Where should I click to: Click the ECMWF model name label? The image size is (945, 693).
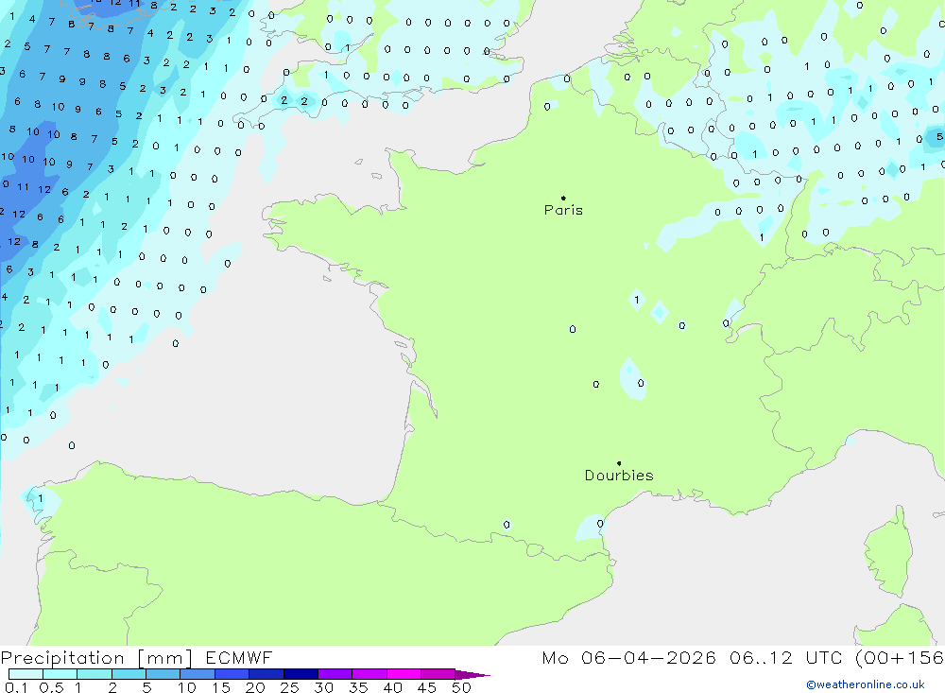[239, 657]
